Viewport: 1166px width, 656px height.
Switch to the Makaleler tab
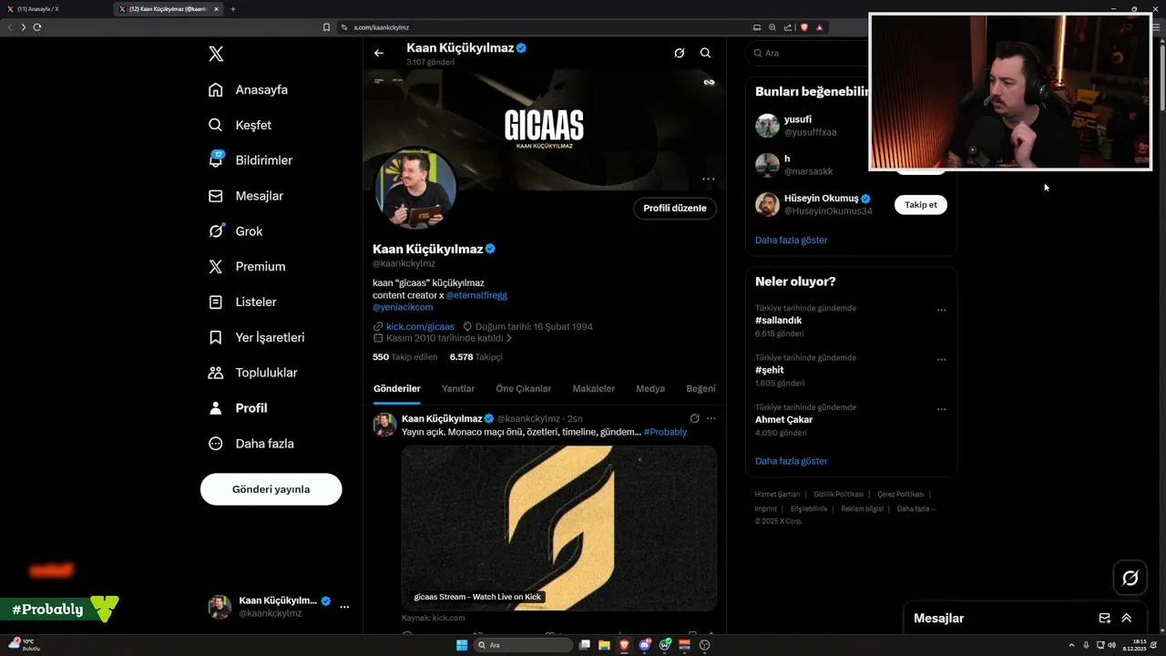point(594,388)
